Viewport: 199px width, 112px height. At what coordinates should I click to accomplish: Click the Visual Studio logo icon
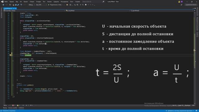coord(2,2)
